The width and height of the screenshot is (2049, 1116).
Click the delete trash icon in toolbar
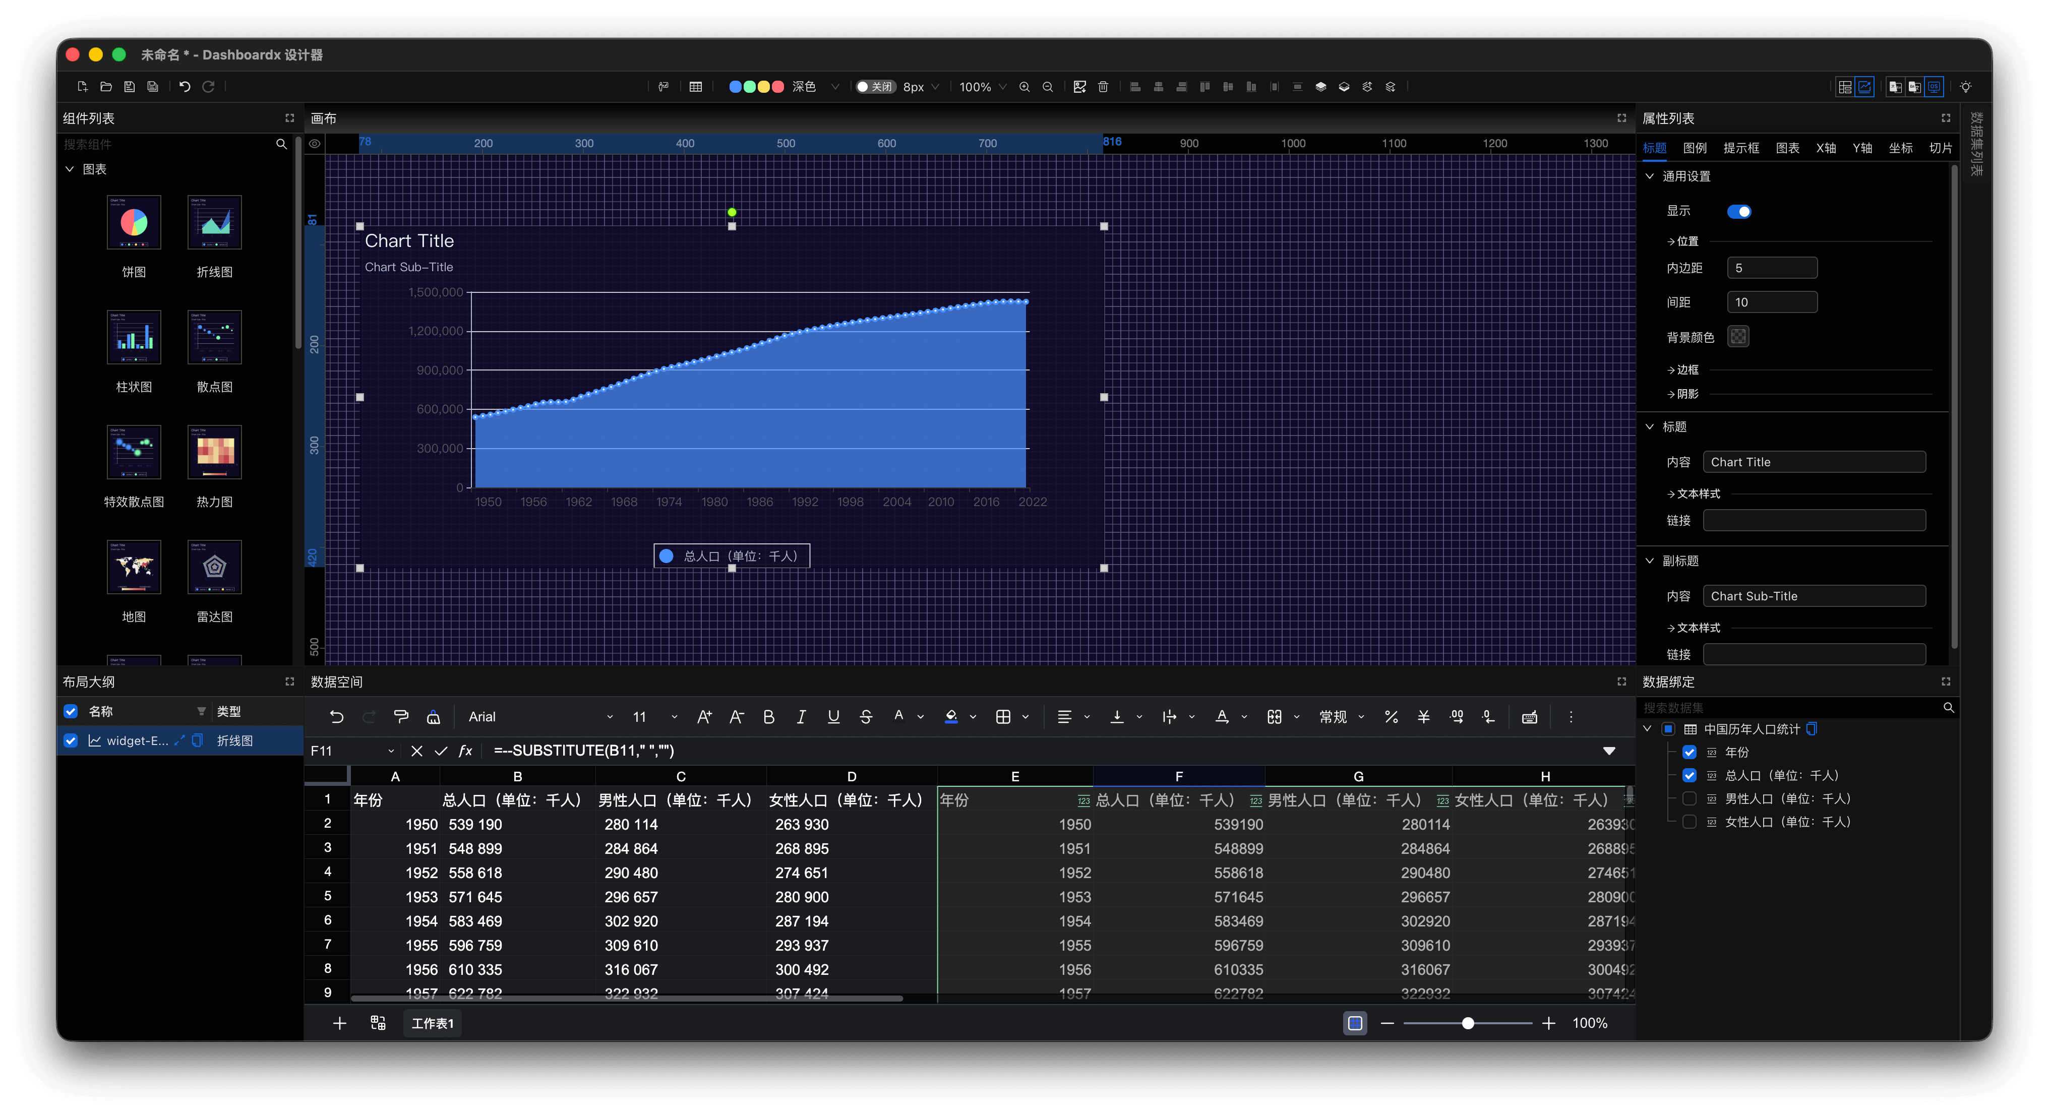click(1103, 87)
